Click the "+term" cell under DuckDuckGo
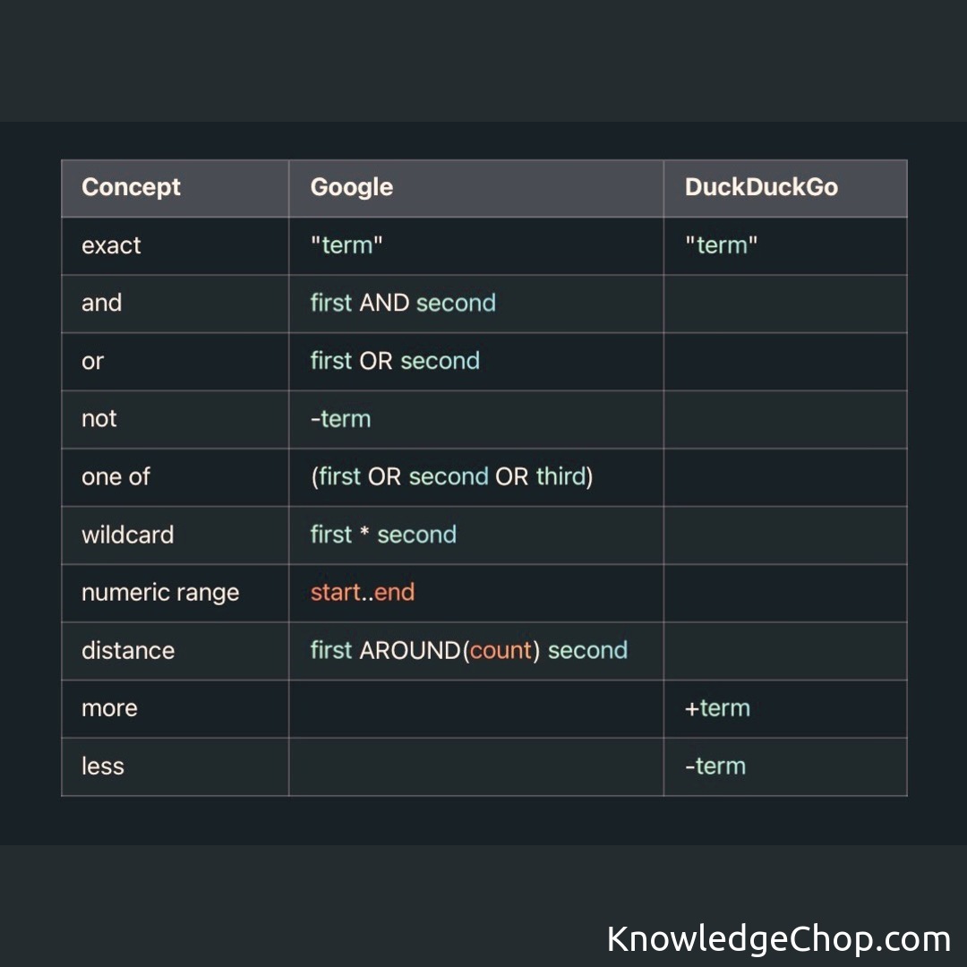This screenshot has width=967, height=967. (x=717, y=708)
